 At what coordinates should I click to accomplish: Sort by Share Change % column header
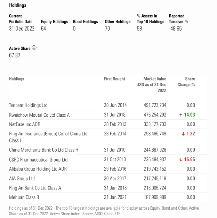click(x=186, y=82)
